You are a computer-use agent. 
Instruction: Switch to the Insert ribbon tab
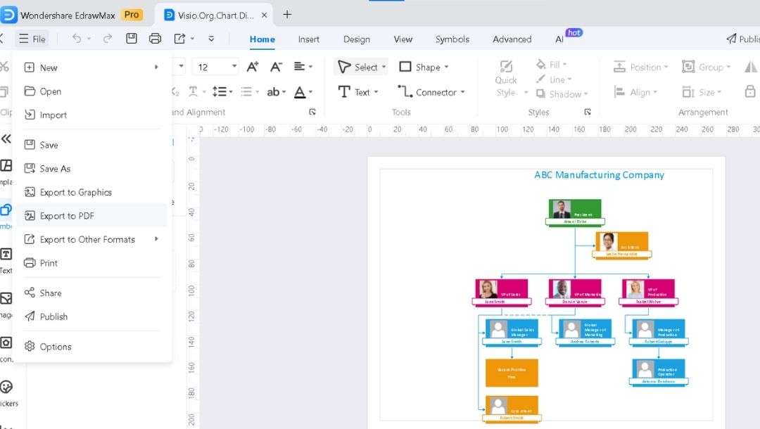[308, 39]
